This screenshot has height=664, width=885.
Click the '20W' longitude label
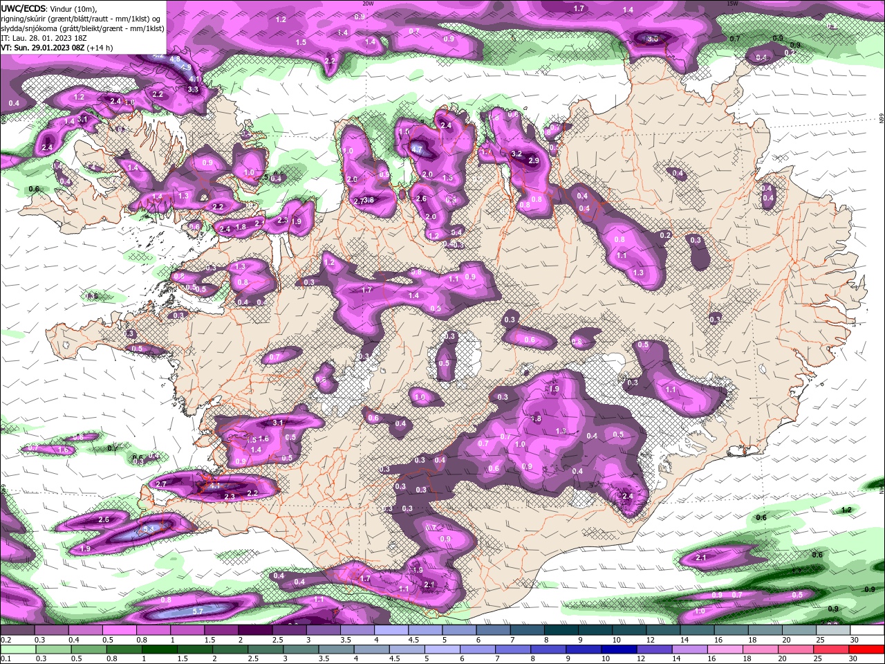click(x=368, y=3)
